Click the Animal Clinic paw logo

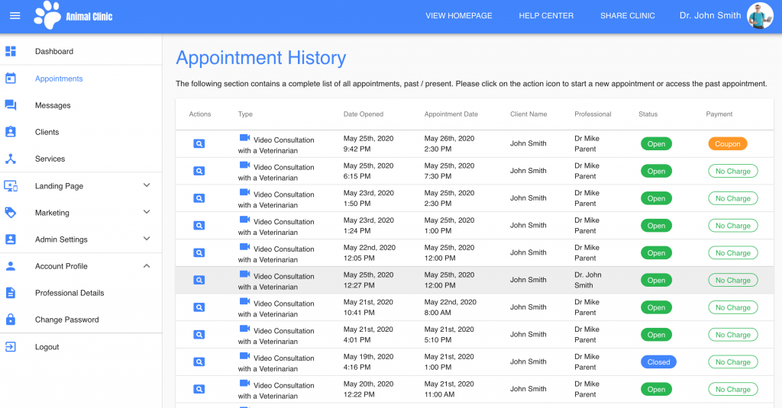pyautogui.click(x=47, y=15)
